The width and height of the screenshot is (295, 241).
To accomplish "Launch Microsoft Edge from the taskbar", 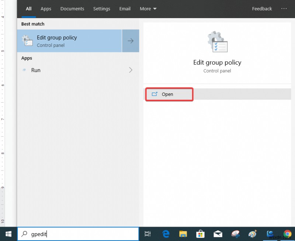I will (166, 234).
